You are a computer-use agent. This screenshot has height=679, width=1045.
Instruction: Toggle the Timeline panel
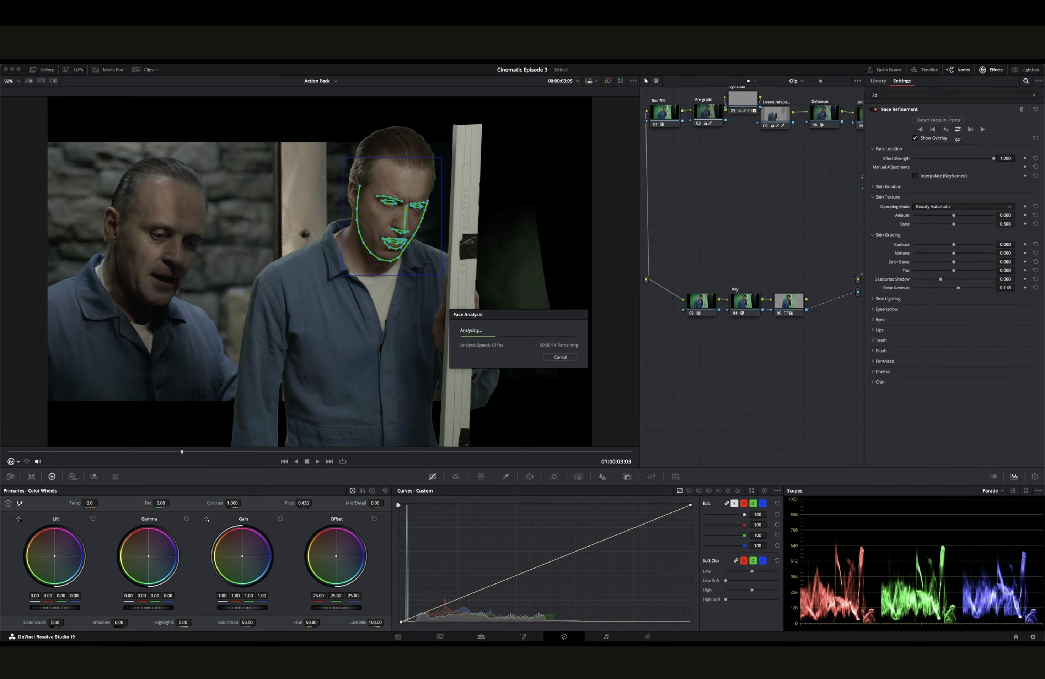tap(924, 70)
